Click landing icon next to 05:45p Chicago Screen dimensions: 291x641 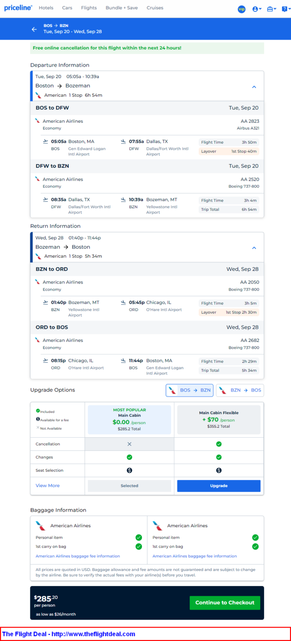tap(123, 302)
